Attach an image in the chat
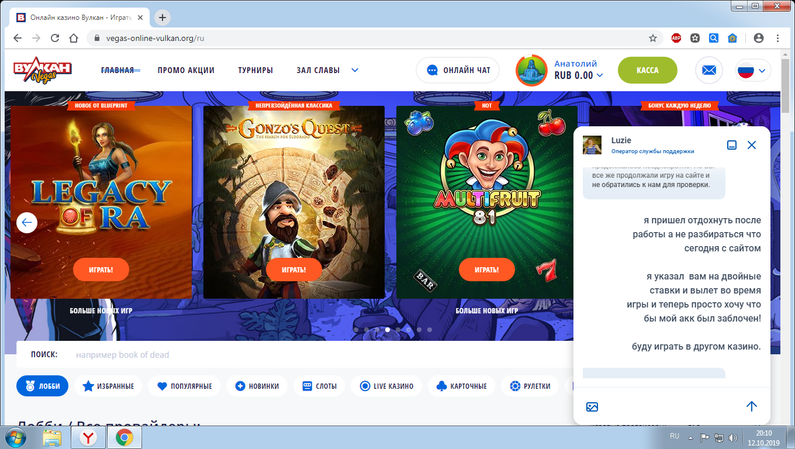Screen dimensions: 795x449 (592, 407)
